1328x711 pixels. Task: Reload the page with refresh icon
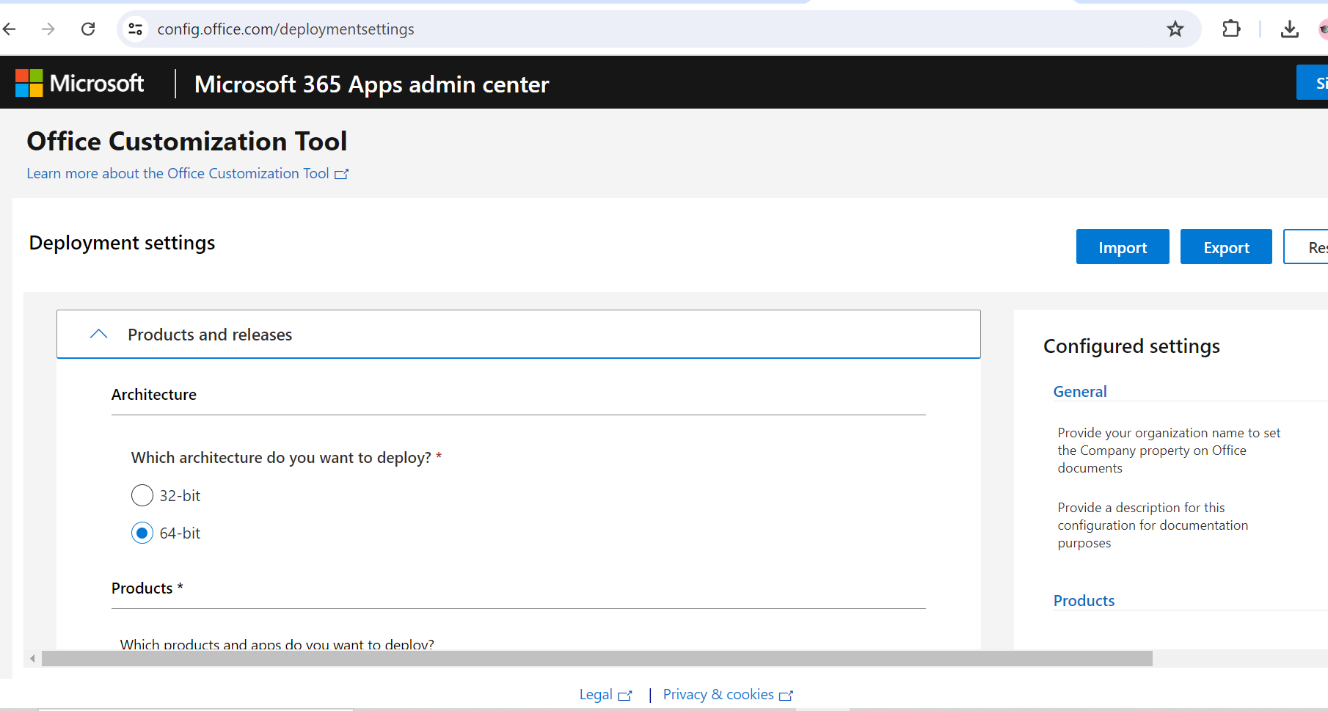[88, 29]
